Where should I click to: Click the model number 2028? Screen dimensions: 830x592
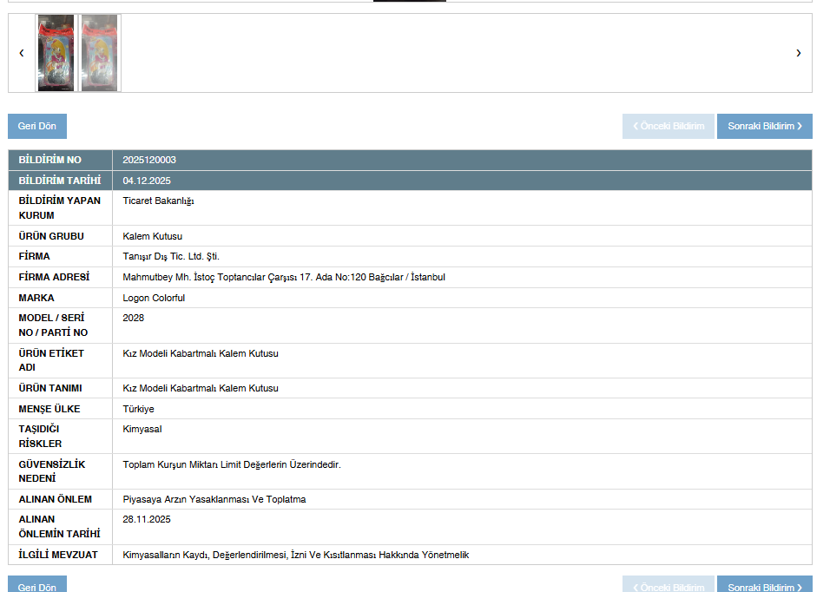(134, 318)
